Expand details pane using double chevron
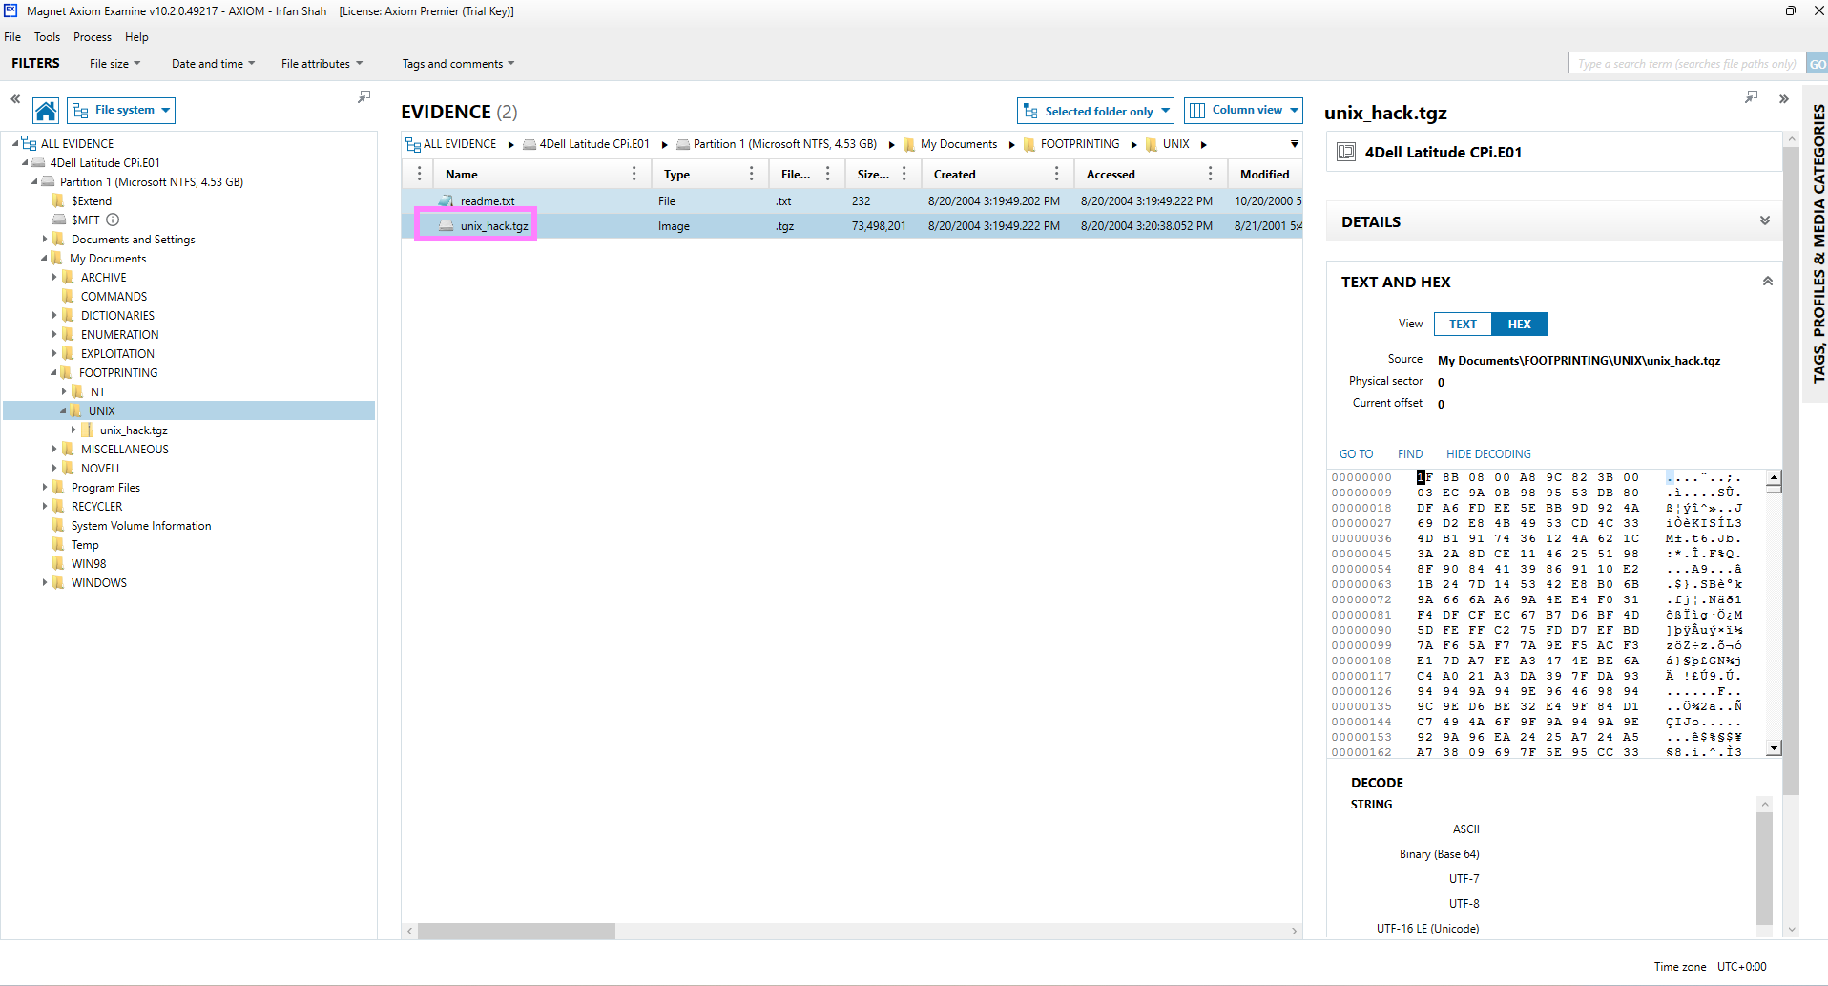Screen dimensions: 1828x986 pos(1783,98)
